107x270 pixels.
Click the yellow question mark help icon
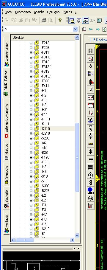click(60, 20)
